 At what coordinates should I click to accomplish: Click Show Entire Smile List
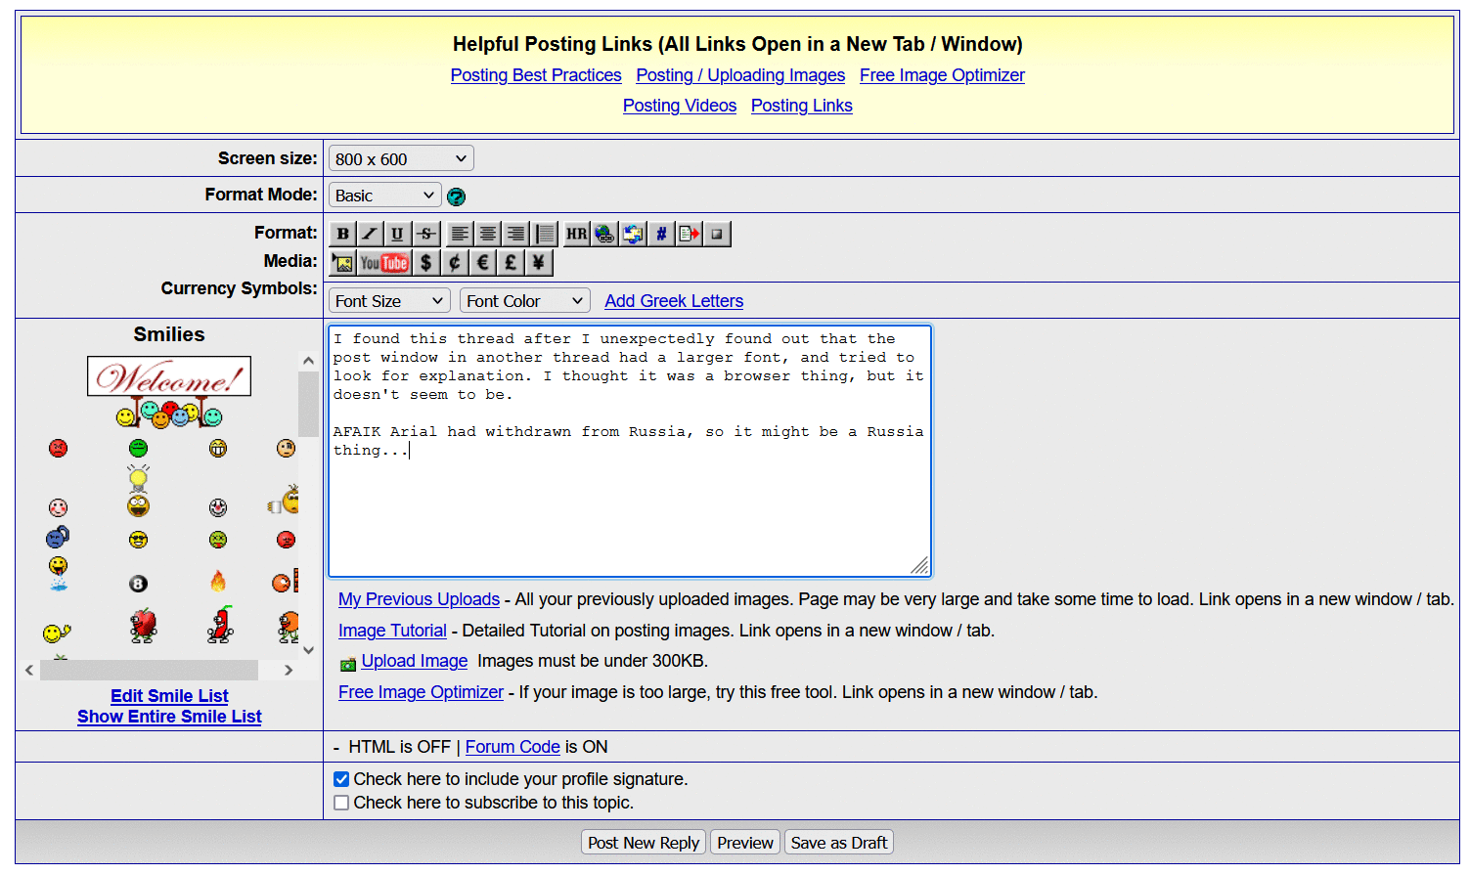tap(169, 717)
